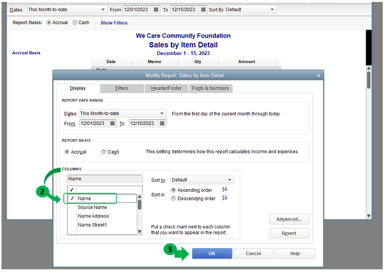Select Name Address column row
This screenshot has height=272, width=385.
102,216
